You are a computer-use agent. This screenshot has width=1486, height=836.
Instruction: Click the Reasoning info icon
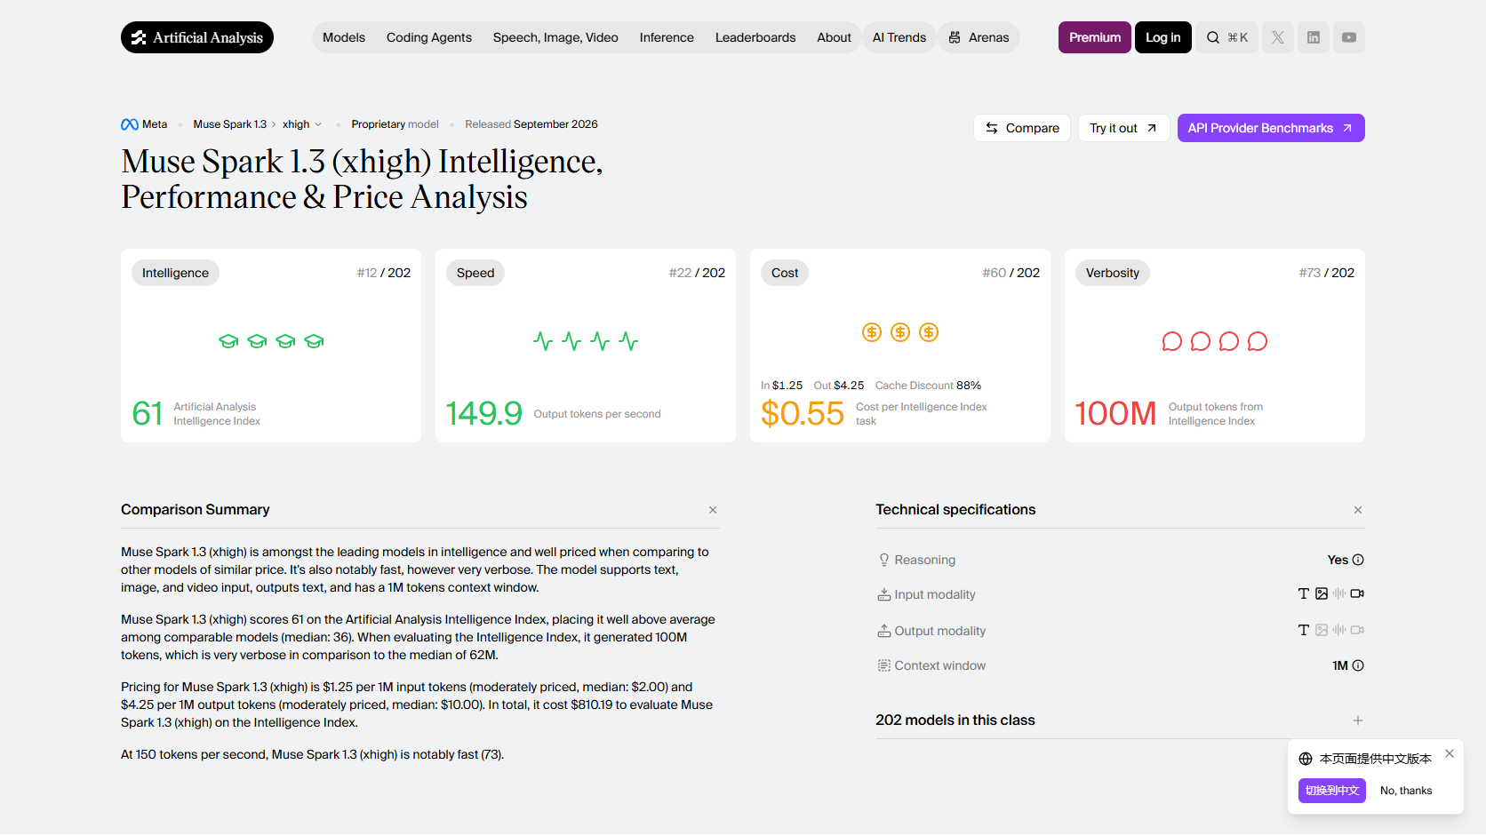click(1358, 560)
